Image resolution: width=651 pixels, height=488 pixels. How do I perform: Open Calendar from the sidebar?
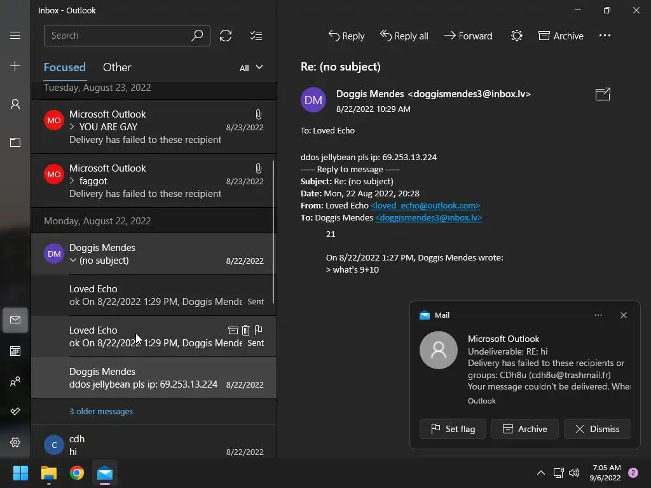tap(15, 351)
